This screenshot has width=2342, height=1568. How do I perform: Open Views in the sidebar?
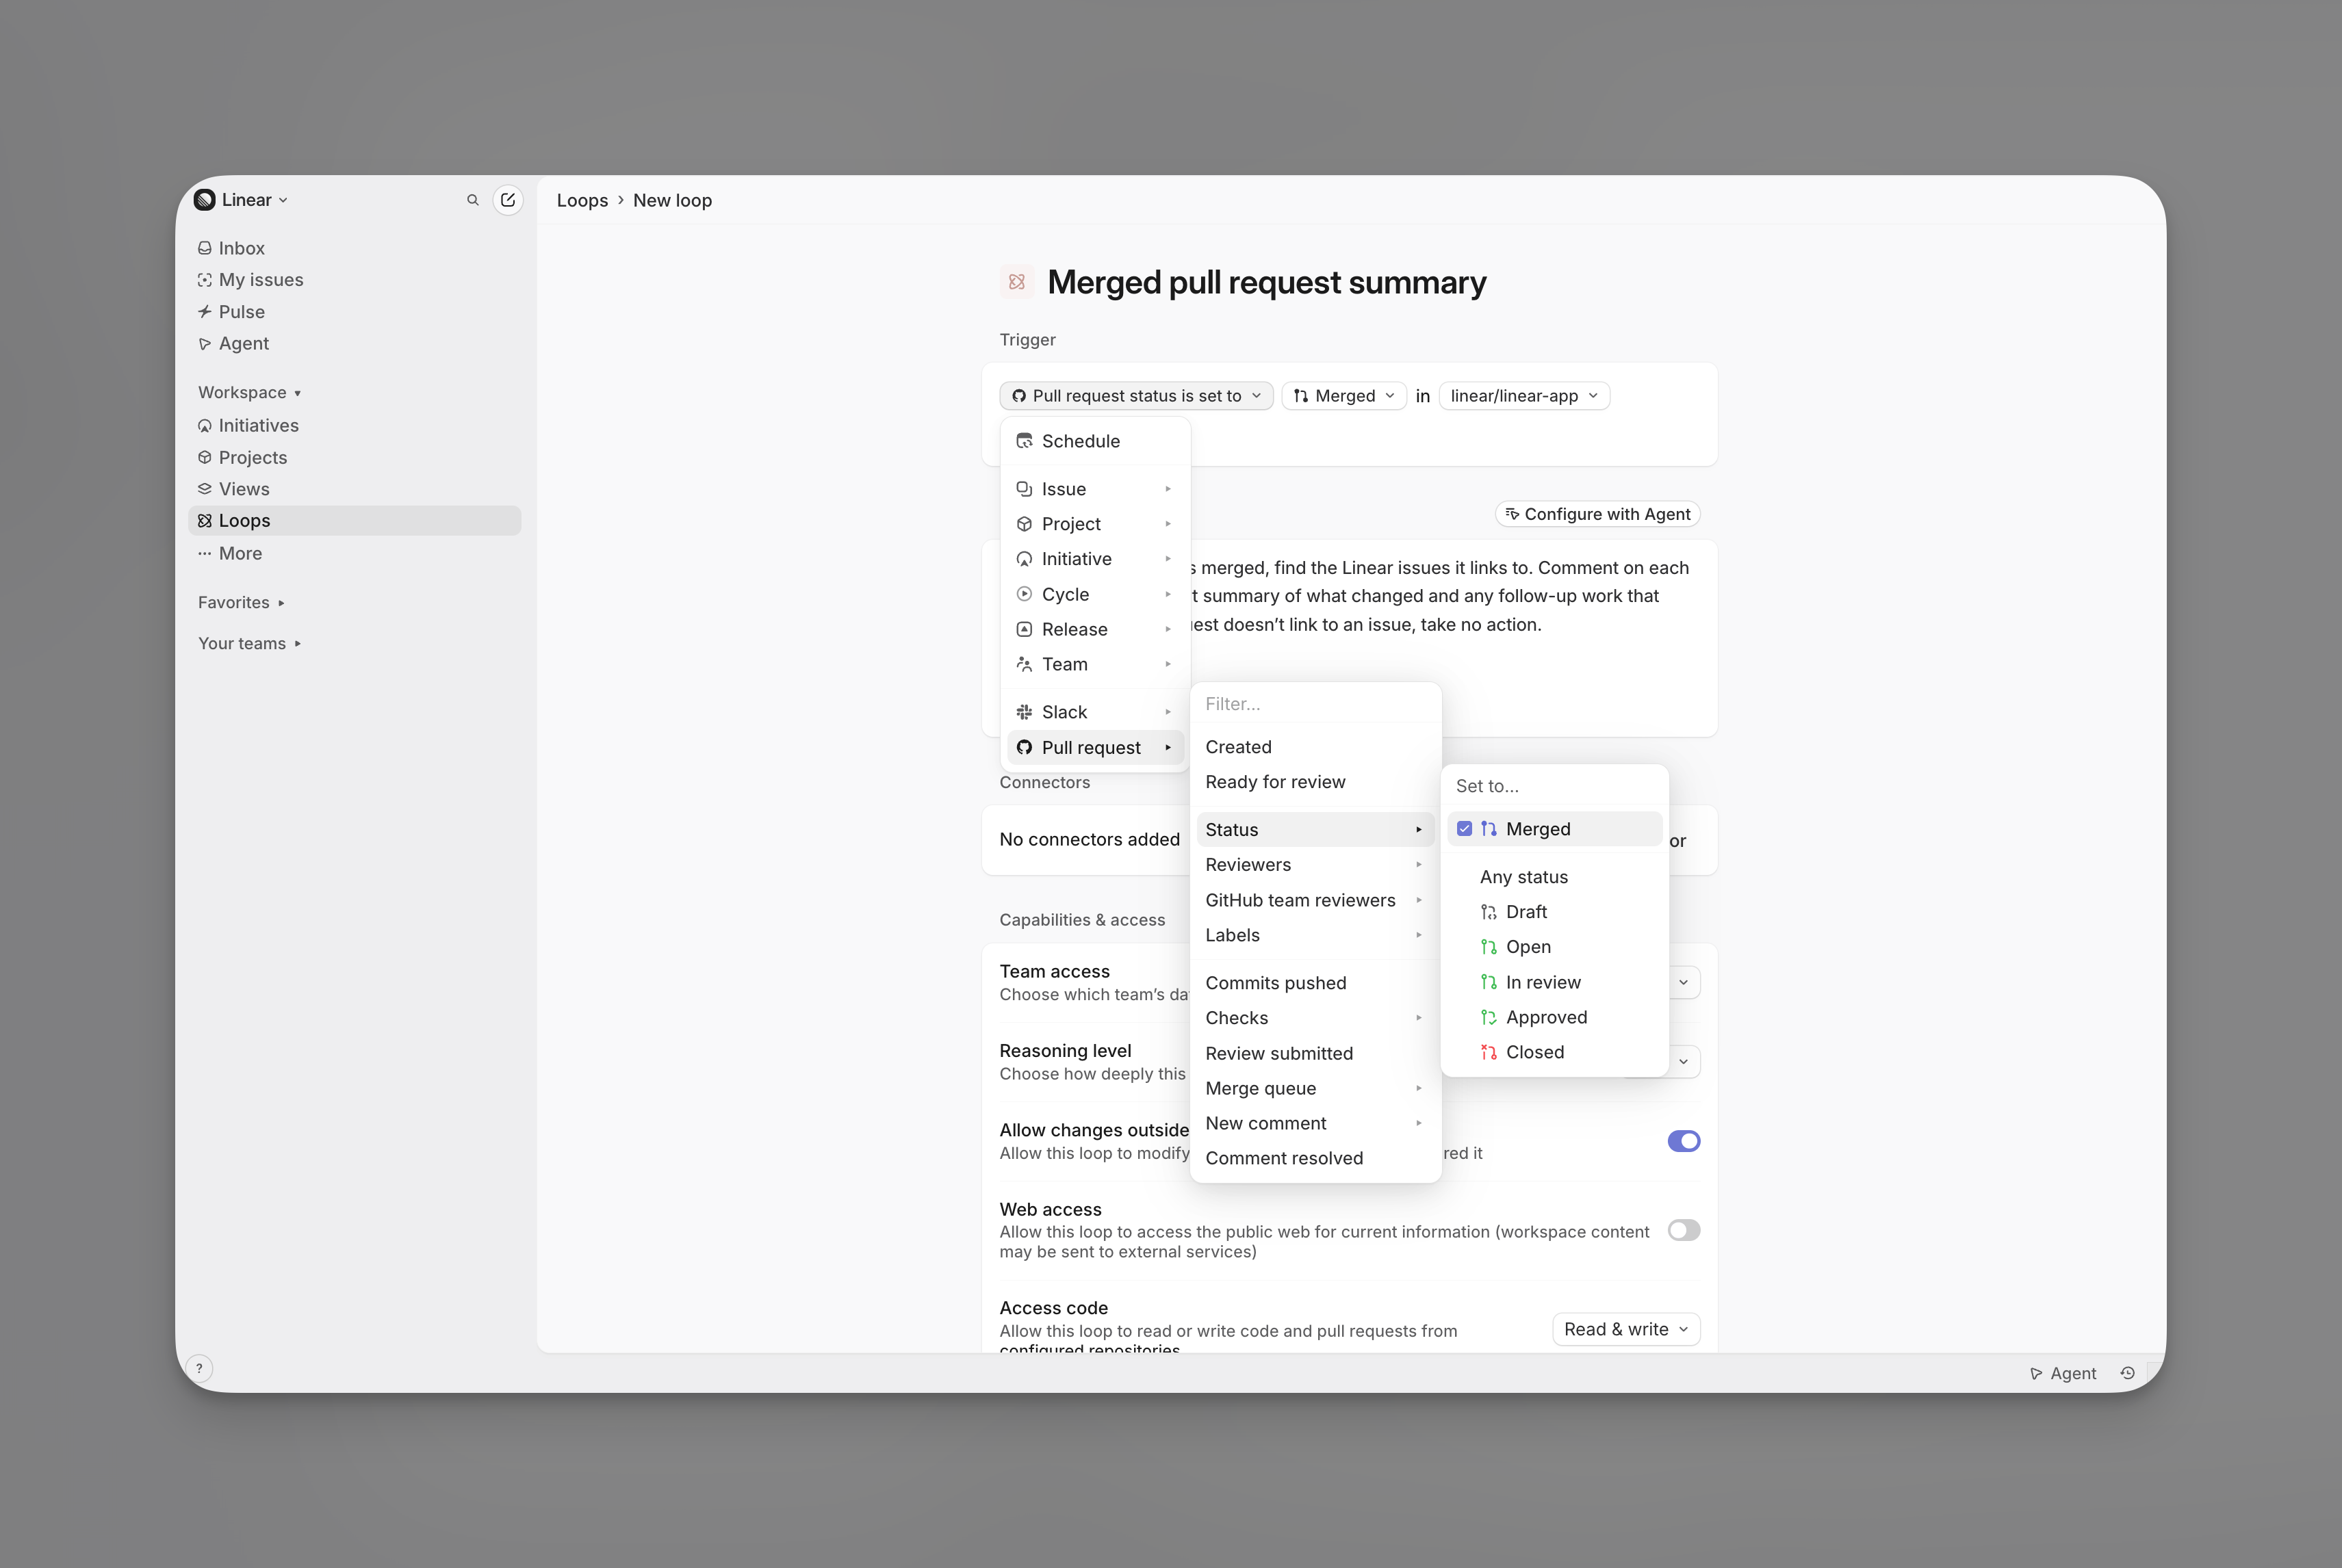(x=354, y=489)
